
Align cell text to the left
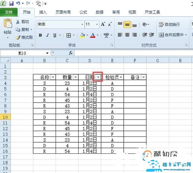tap(120, 35)
